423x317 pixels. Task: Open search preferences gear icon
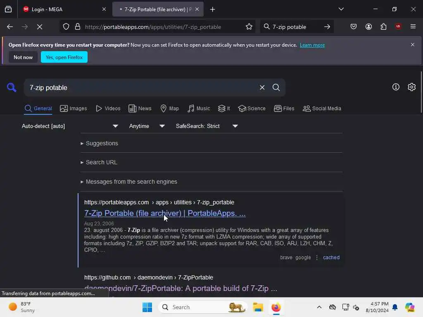[x=412, y=87]
